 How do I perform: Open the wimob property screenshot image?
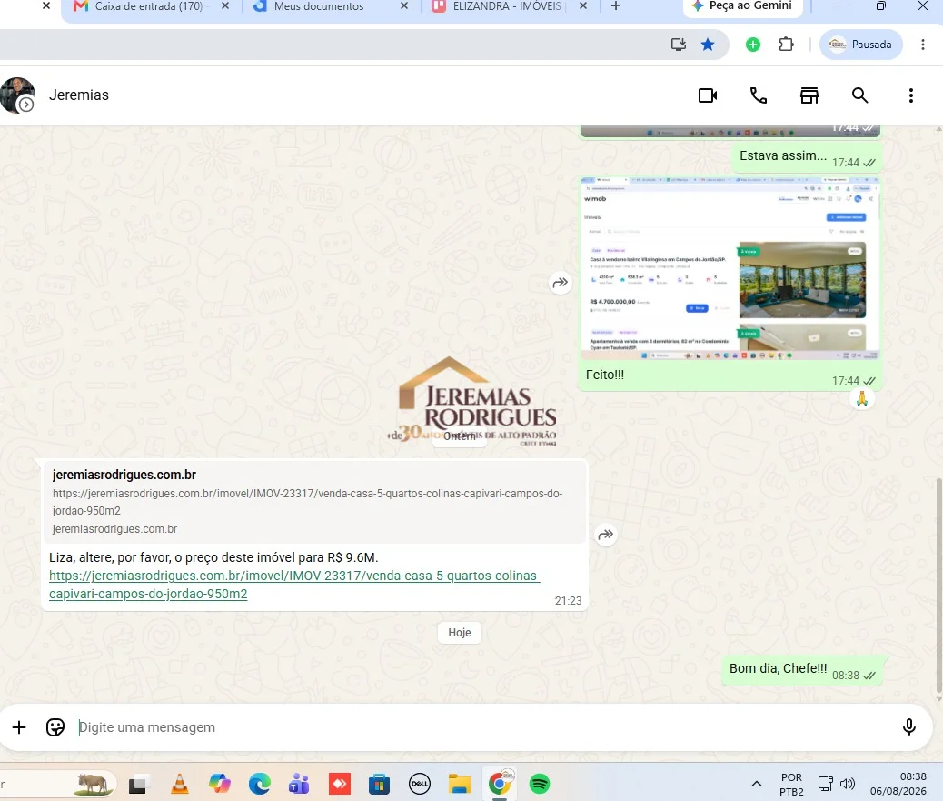click(x=730, y=268)
